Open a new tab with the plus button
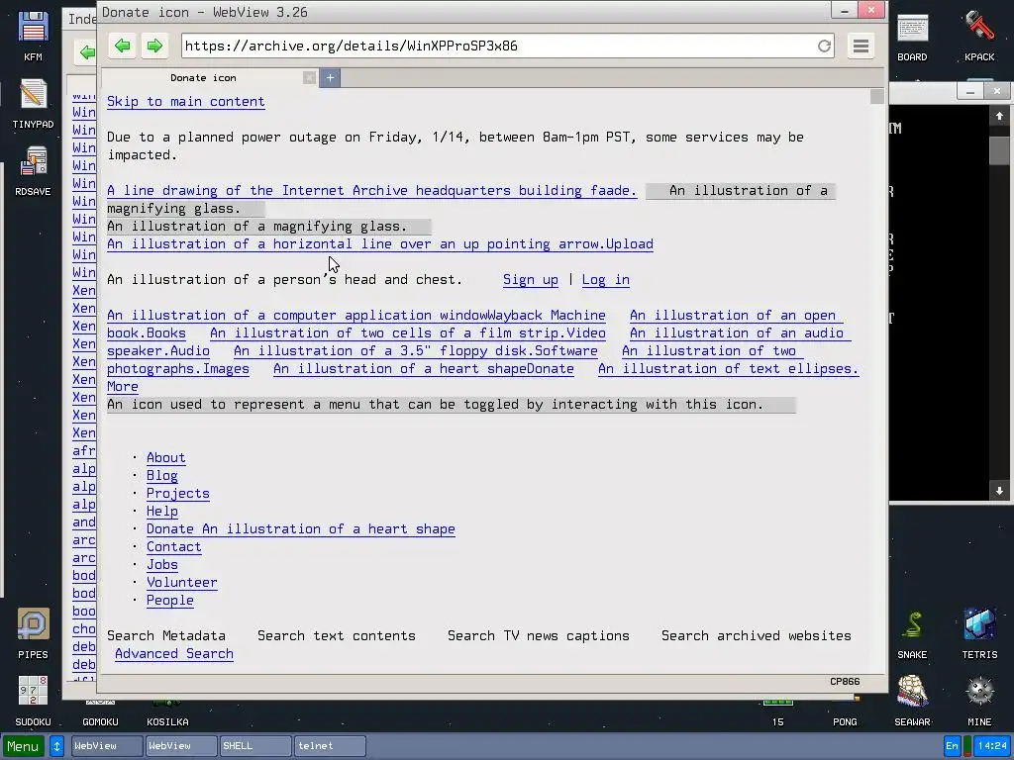1014x760 pixels. click(330, 78)
